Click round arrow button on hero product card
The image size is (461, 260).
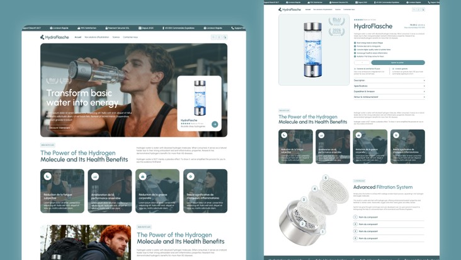pos(215,124)
